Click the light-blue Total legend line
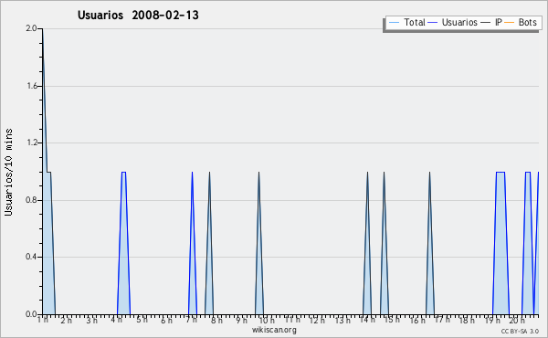 (394, 23)
